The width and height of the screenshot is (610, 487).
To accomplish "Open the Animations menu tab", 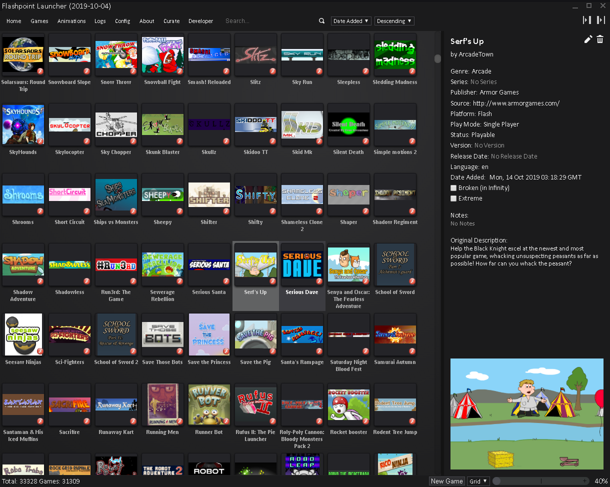I will point(71,21).
